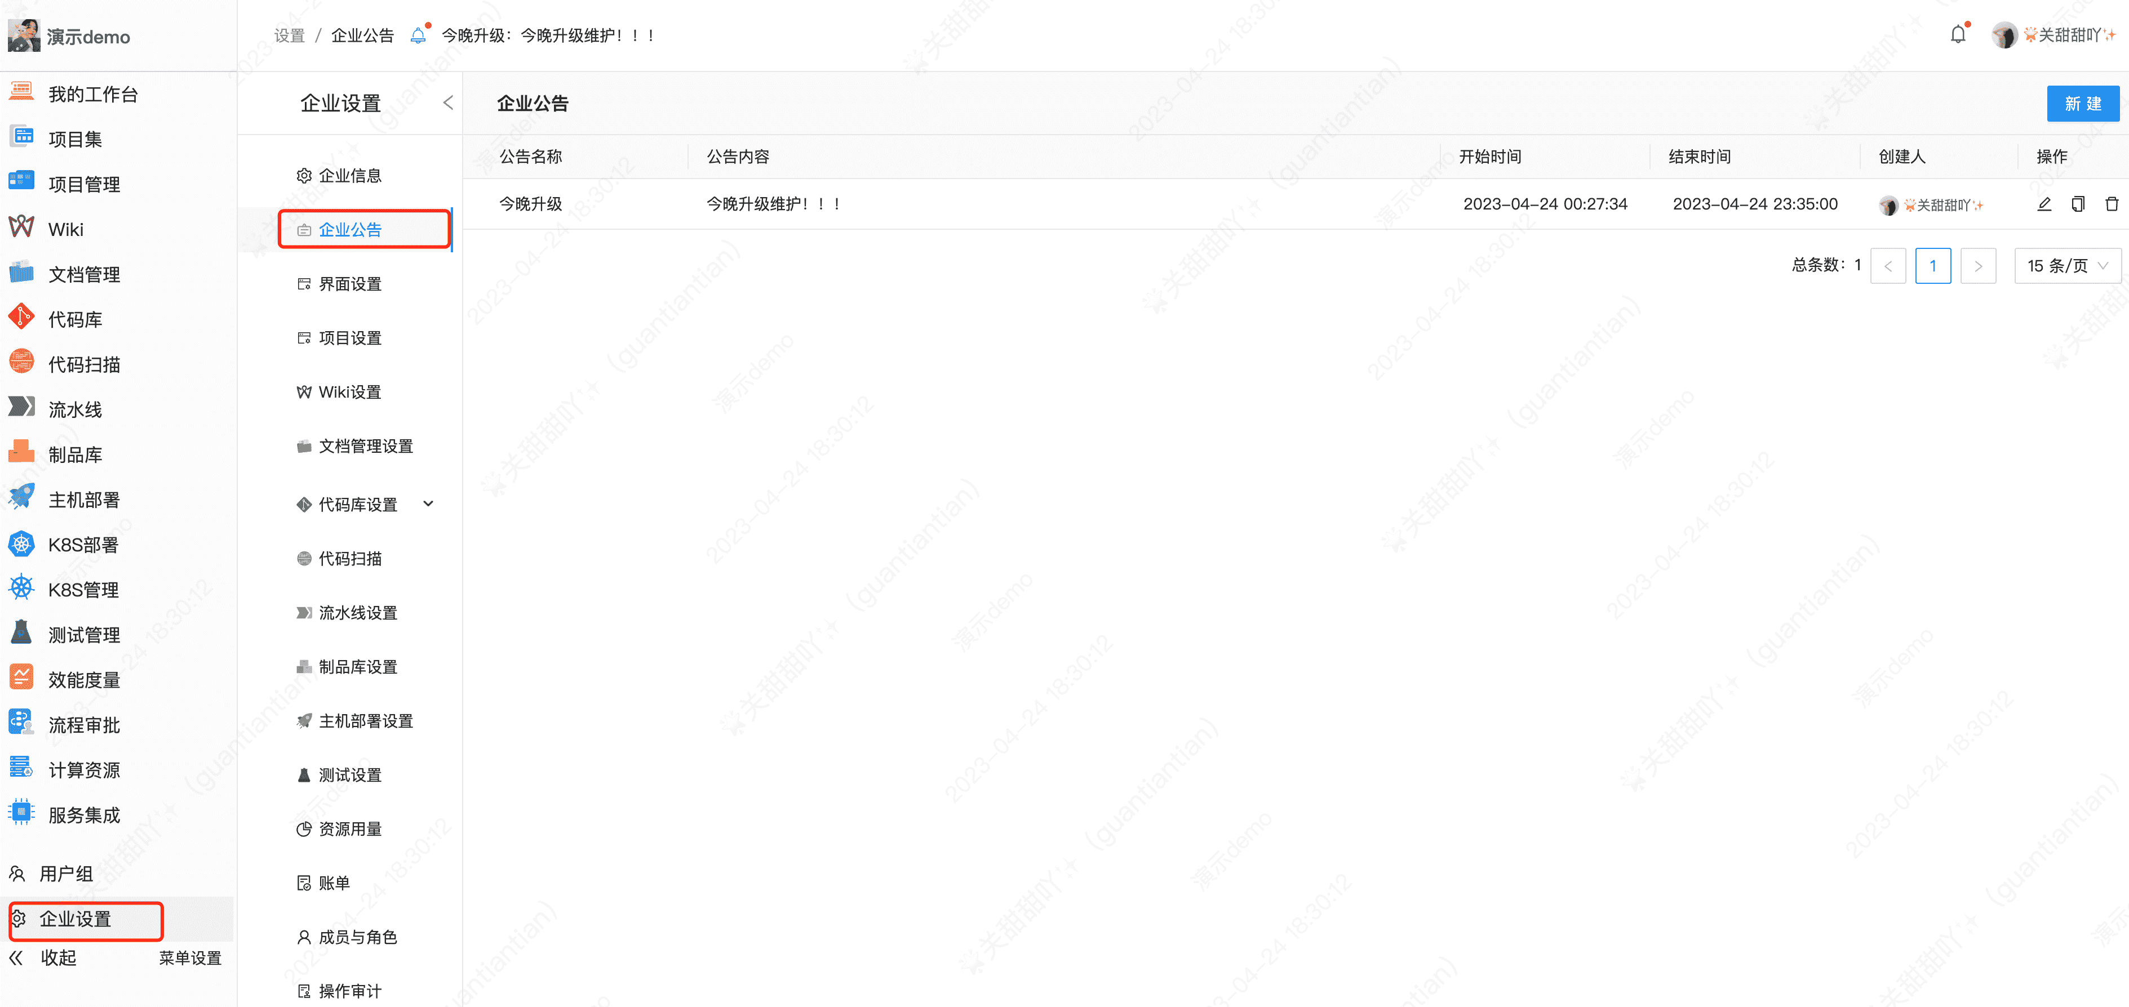Go to next page with the arrow

(x=1978, y=265)
